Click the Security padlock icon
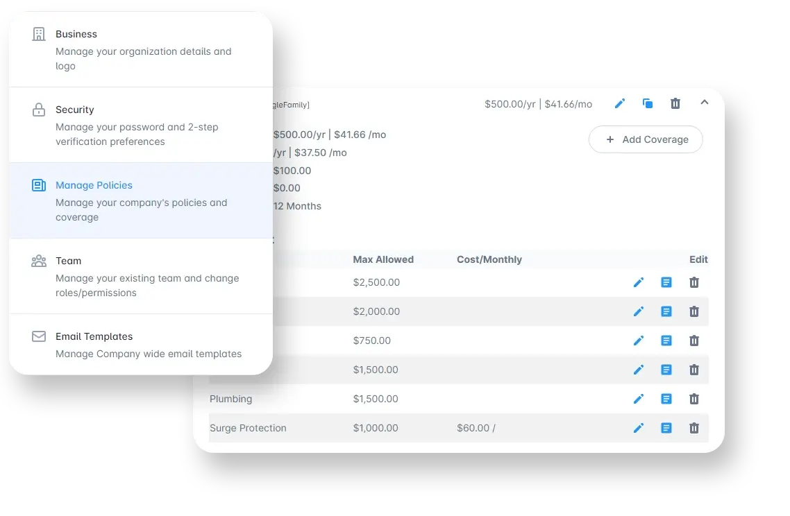This screenshot has height=516, width=790. [39, 110]
